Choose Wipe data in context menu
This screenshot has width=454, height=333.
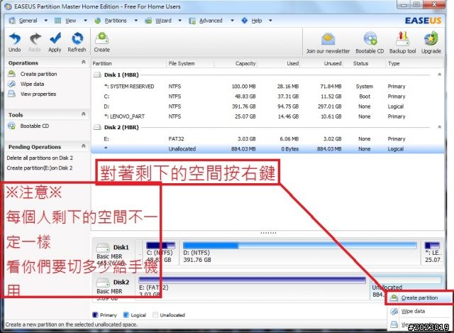[413, 311]
